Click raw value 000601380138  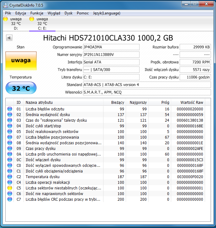pos(190,120)
